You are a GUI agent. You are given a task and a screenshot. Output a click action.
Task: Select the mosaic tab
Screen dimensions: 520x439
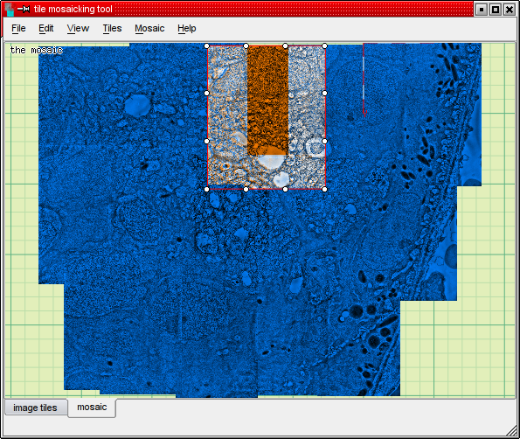92,408
